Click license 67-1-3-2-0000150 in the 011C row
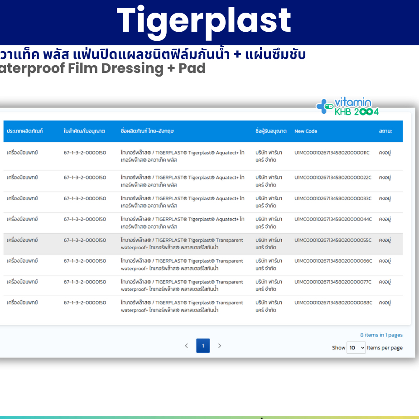This screenshot has width=419, height=419. [x=85, y=153]
